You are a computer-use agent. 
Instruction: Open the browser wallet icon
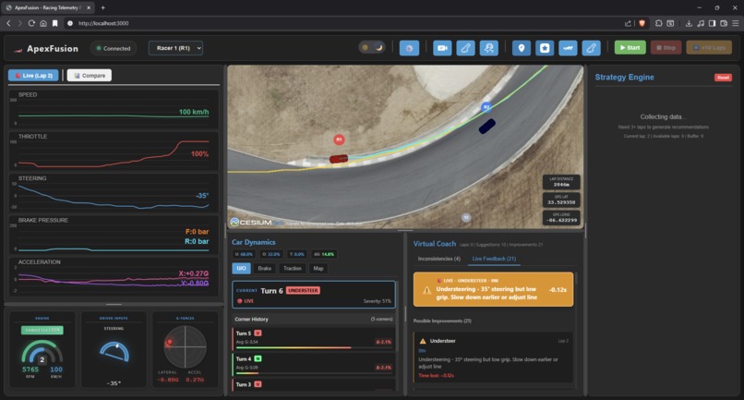point(724,23)
